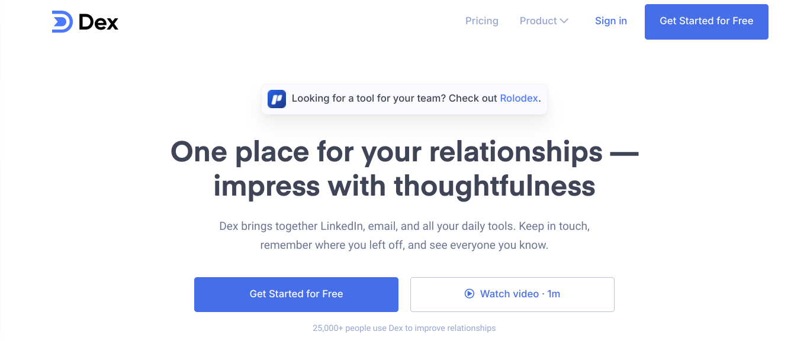Click the '1m' duration label on video button
The image size is (807, 341).
(x=554, y=294)
